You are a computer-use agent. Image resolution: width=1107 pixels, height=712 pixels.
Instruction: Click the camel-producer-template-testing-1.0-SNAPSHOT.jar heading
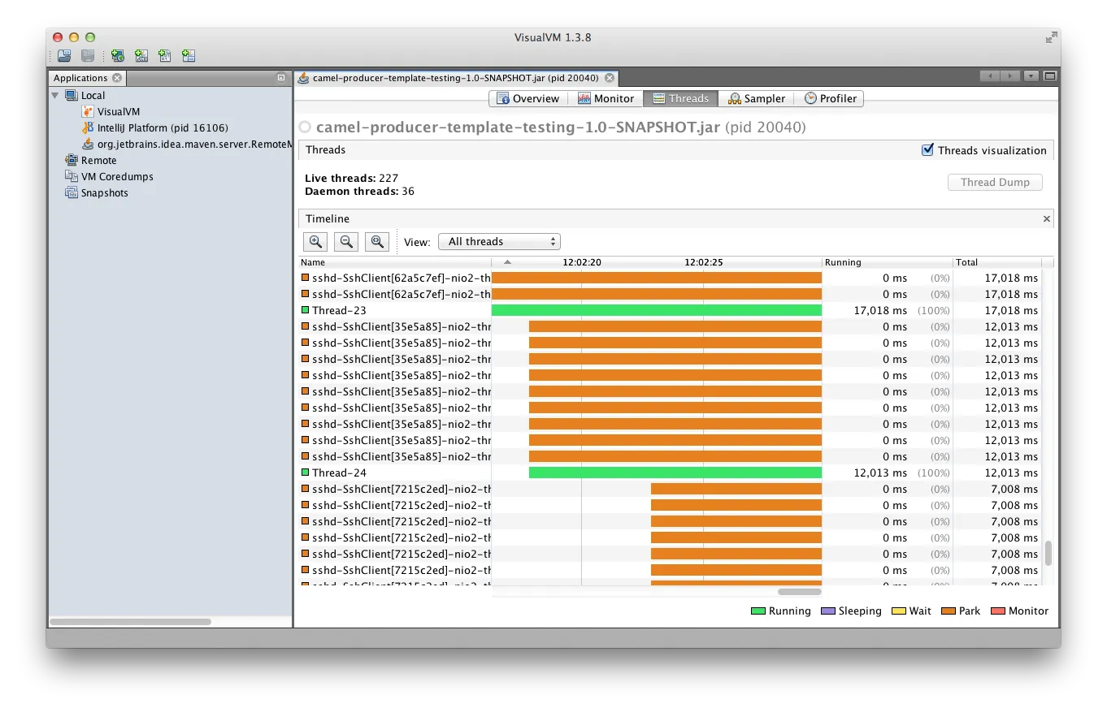pos(518,127)
